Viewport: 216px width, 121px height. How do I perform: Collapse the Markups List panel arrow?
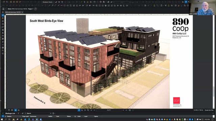[3, 114]
